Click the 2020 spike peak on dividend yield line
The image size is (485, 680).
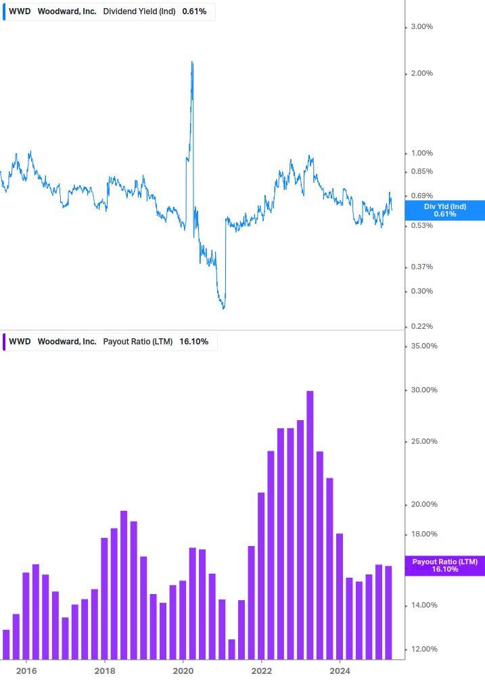(192, 62)
